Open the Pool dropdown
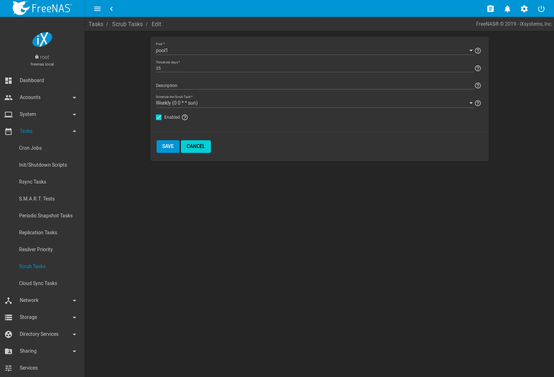 [x=315, y=50]
